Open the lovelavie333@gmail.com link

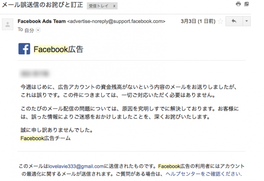76,166
